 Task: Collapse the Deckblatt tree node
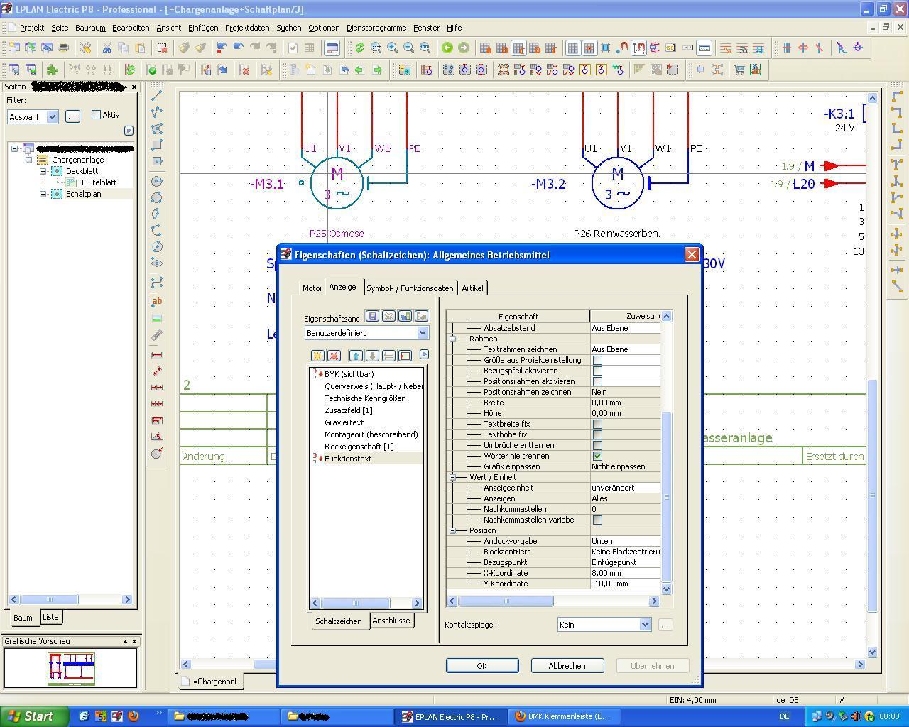[x=43, y=171]
